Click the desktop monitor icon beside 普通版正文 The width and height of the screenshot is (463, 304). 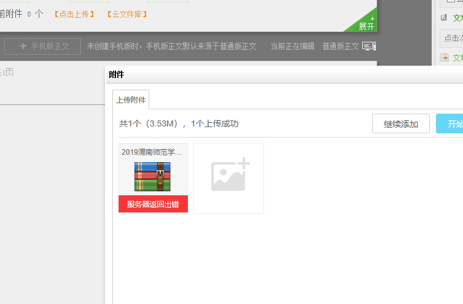tap(368, 47)
